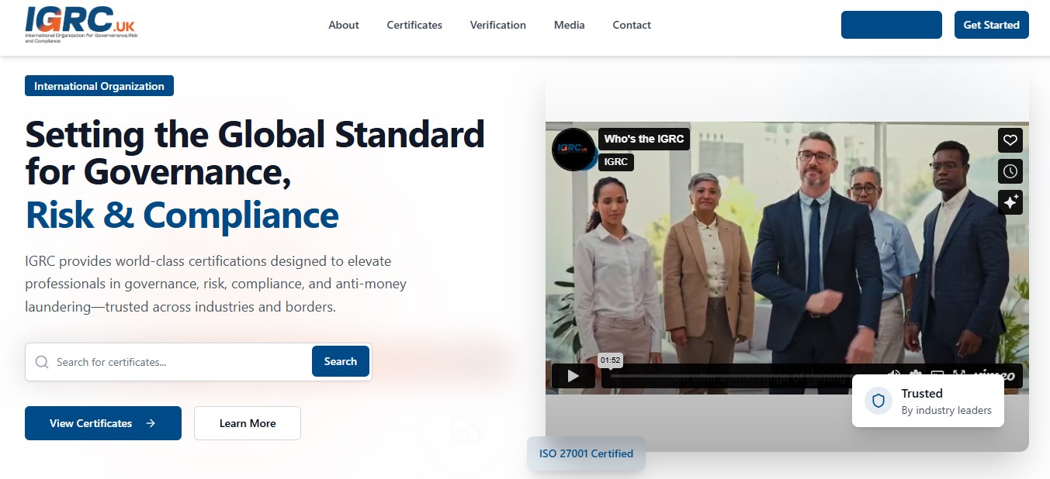Select the magnifier icon in the search bar
Viewport: 1050px width, 479px height.
[x=42, y=361]
